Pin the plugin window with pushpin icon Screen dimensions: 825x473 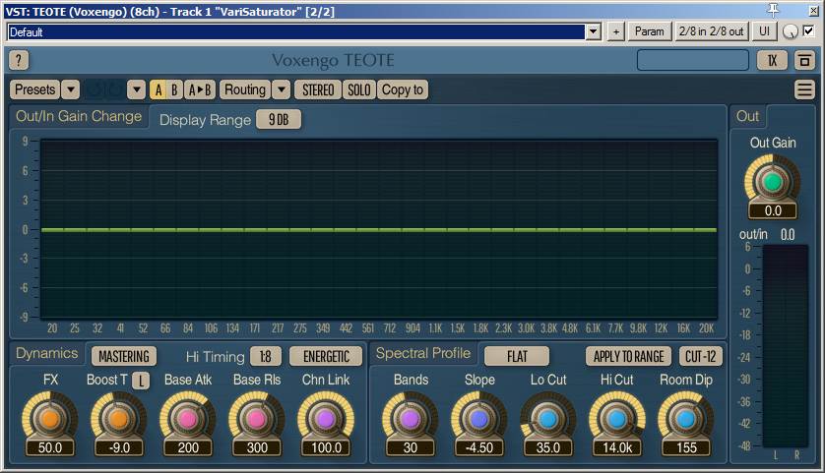point(774,10)
